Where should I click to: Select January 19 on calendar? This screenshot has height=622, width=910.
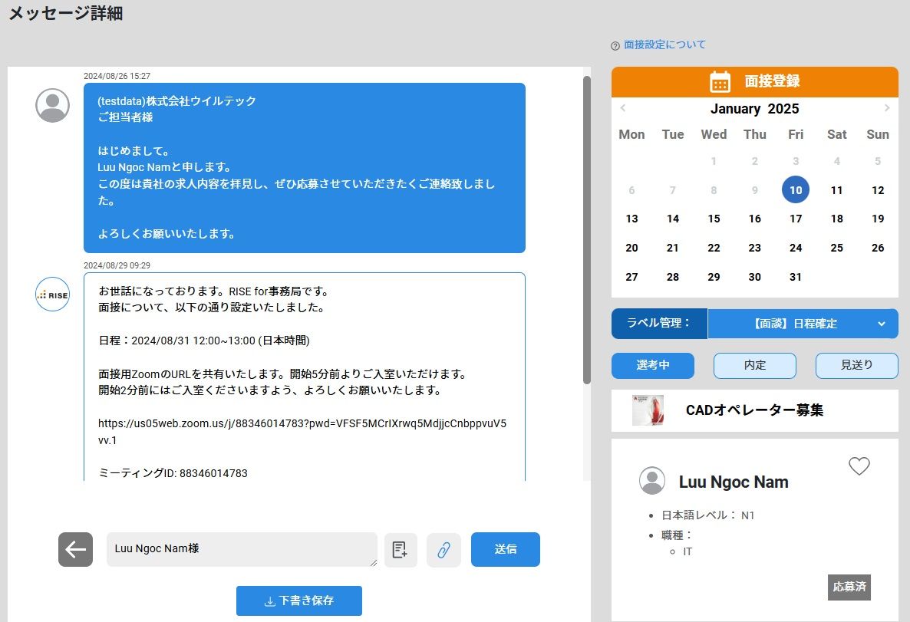[878, 219]
